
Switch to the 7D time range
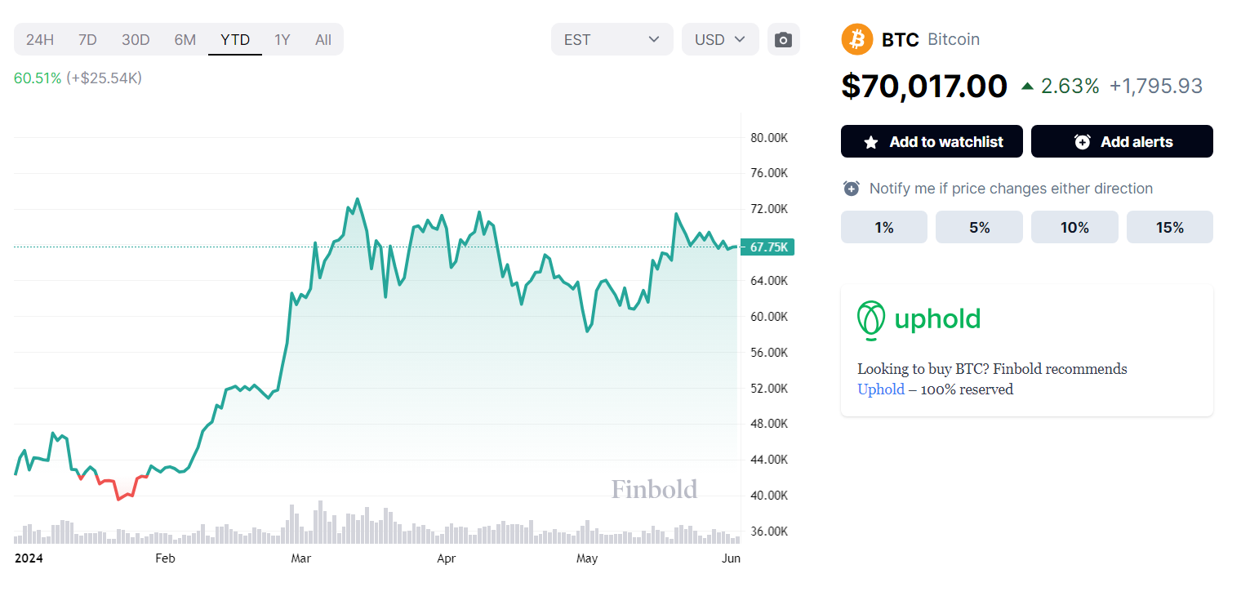pos(87,39)
